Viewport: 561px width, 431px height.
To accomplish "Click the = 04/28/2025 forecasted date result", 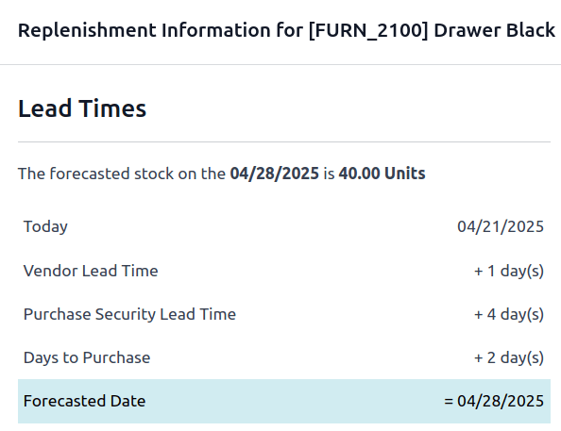I will pos(494,401).
